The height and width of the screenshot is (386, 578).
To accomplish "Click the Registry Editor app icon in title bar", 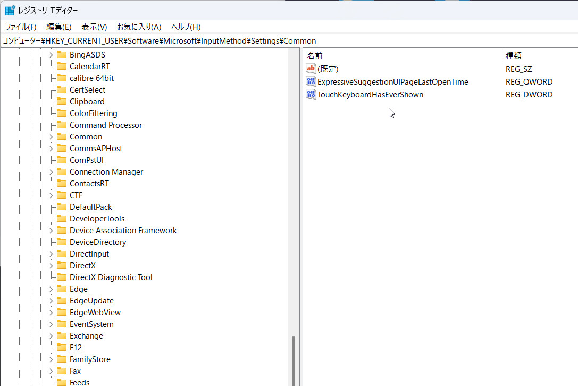I will 10,11.
